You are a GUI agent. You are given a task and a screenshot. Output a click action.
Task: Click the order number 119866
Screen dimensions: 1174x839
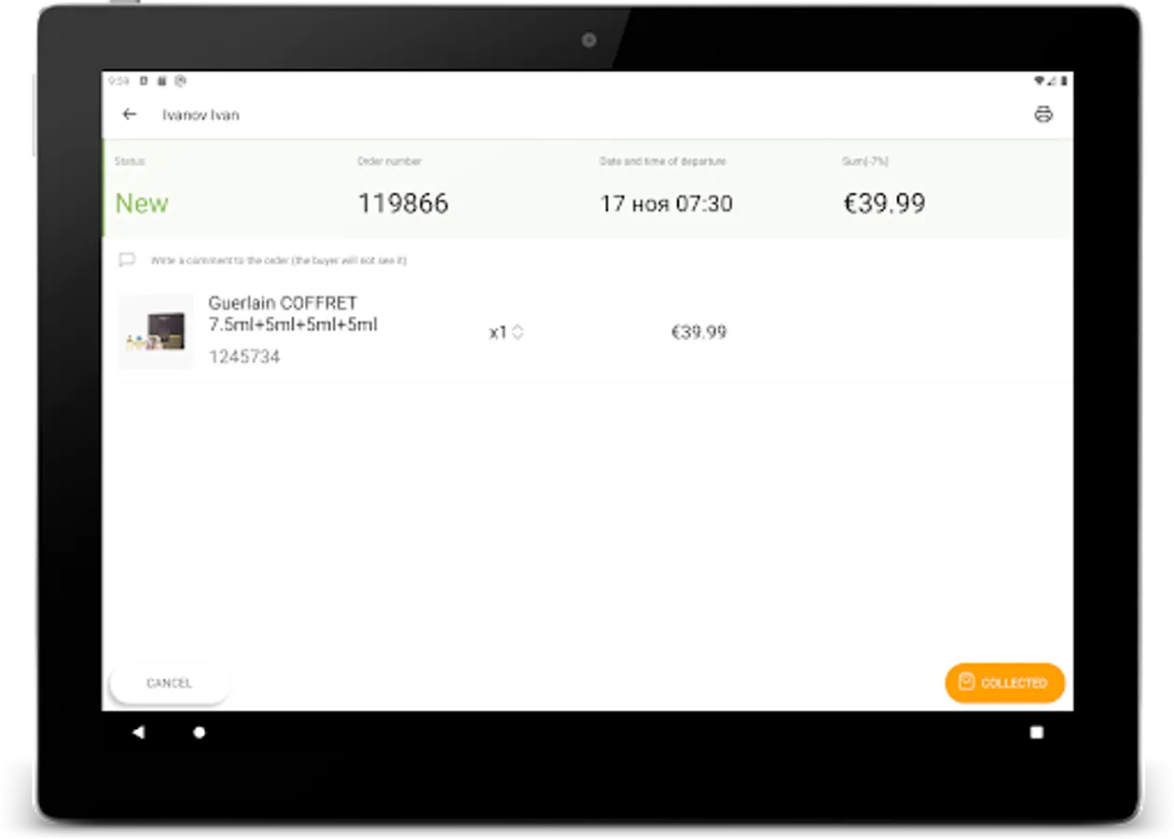click(403, 203)
